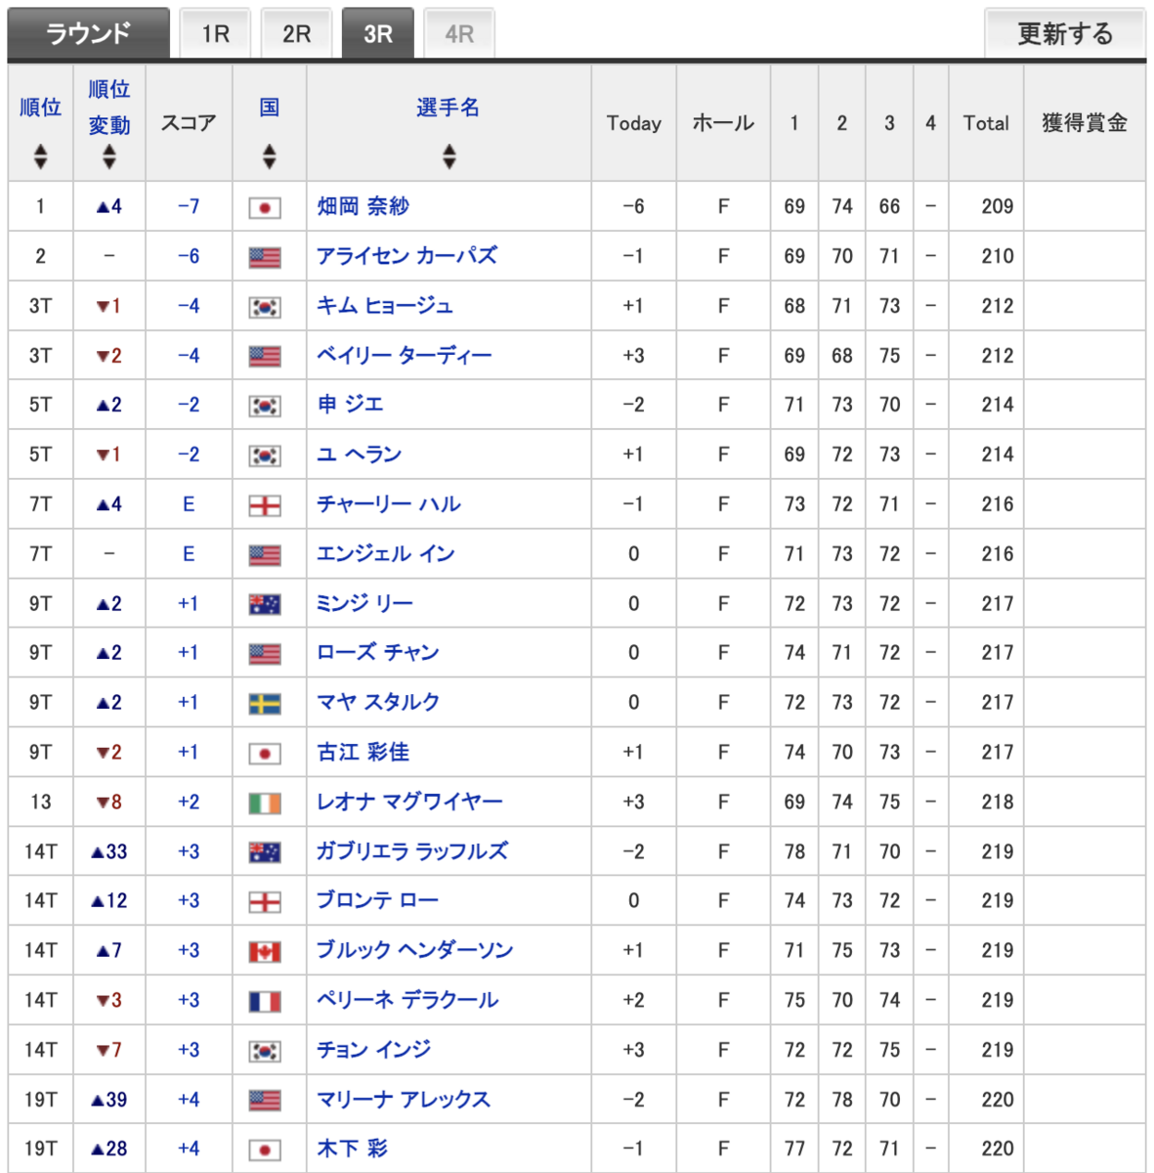The height and width of the screenshot is (1173, 1154).
Task: Open player ペリーヌ デラクール
Action: (407, 1000)
